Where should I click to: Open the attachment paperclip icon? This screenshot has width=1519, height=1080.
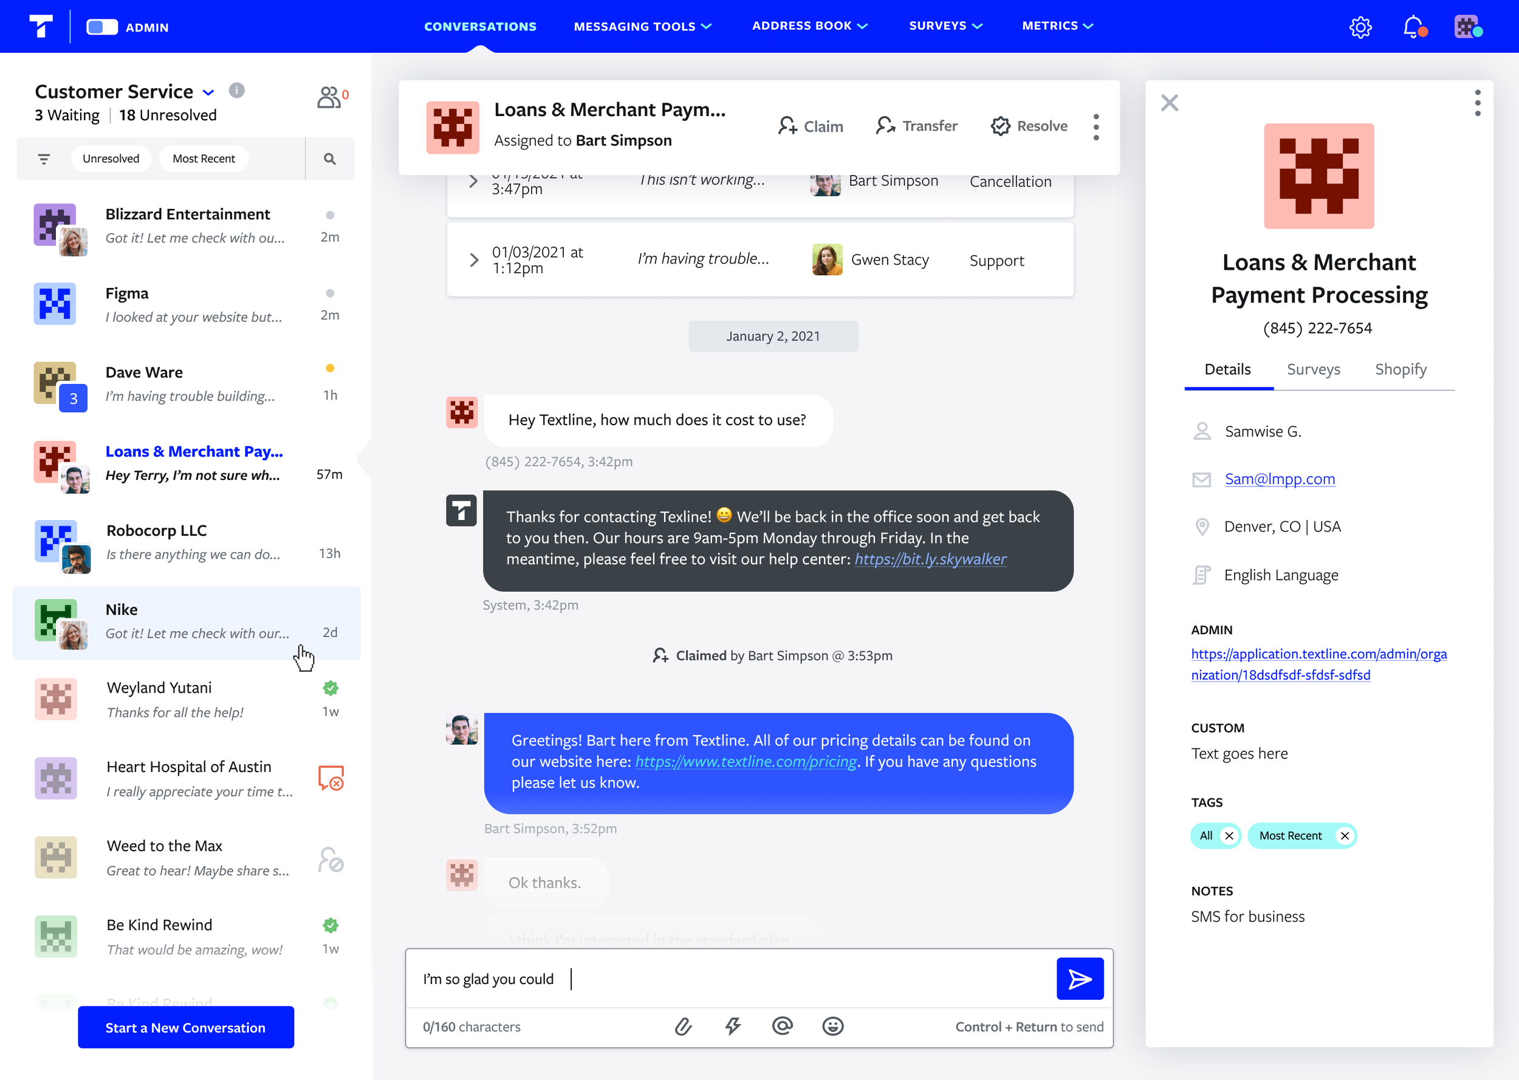pyautogui.click(x=683, y=1026)
